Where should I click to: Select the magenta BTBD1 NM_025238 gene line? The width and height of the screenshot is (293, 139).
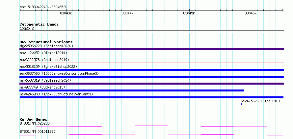(x=151, y=126)
